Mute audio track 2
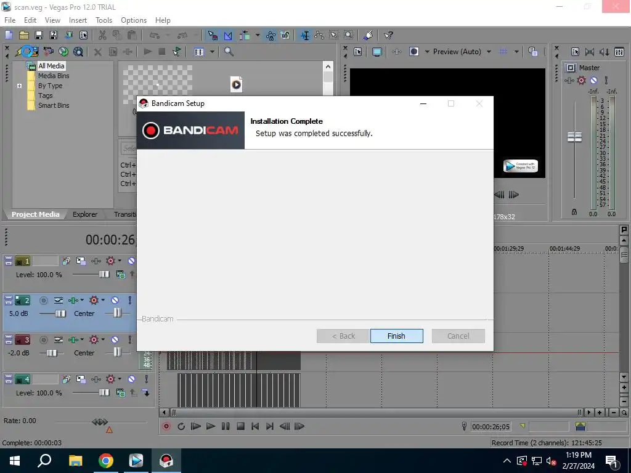 tap(115, 300)
